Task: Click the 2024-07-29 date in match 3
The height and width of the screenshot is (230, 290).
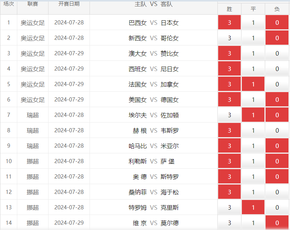Action: click(69, 53)
